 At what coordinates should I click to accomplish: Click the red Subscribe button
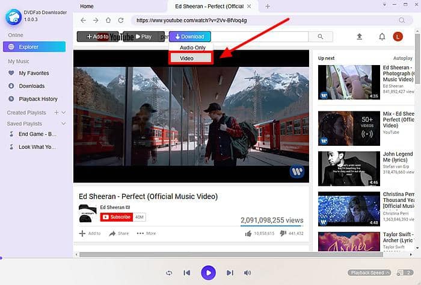click(x=117, y=217)
